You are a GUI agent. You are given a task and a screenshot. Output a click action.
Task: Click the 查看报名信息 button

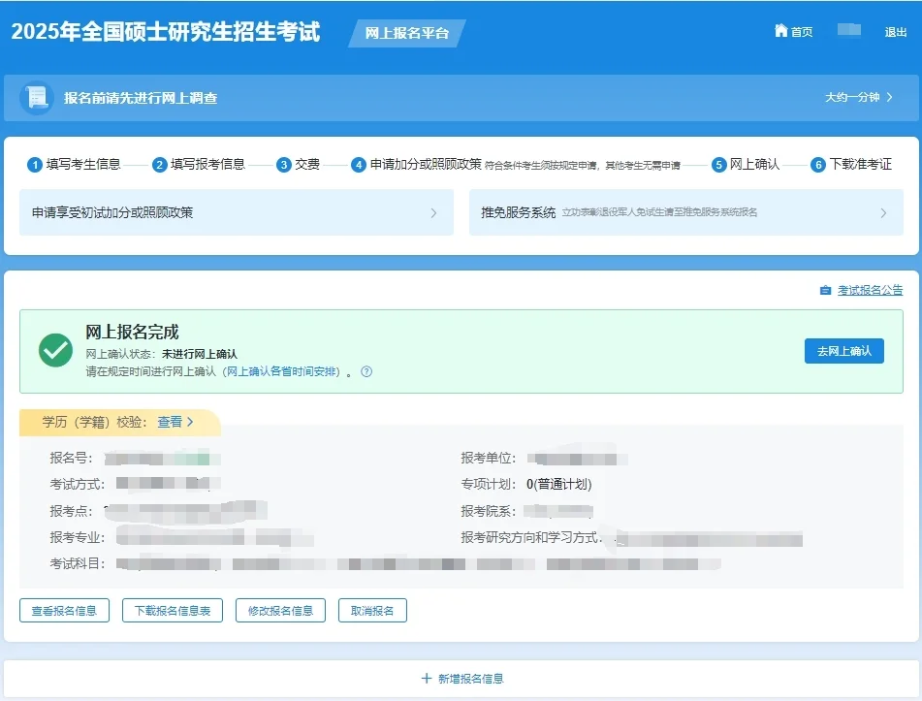click(64, 610)
